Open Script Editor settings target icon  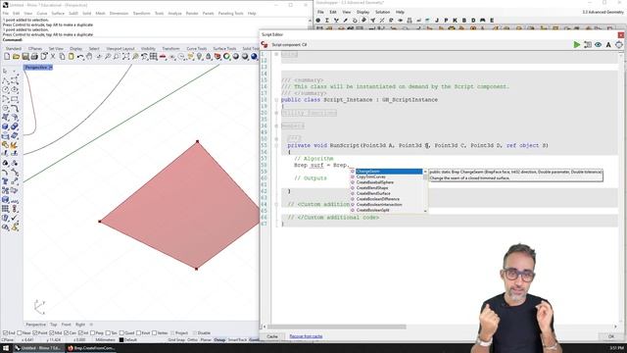[619, 45]
